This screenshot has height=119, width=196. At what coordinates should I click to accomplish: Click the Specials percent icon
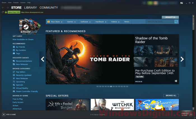click(14, 85)
